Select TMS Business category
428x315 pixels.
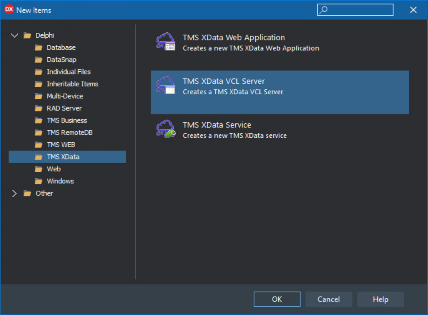[67, 121]
